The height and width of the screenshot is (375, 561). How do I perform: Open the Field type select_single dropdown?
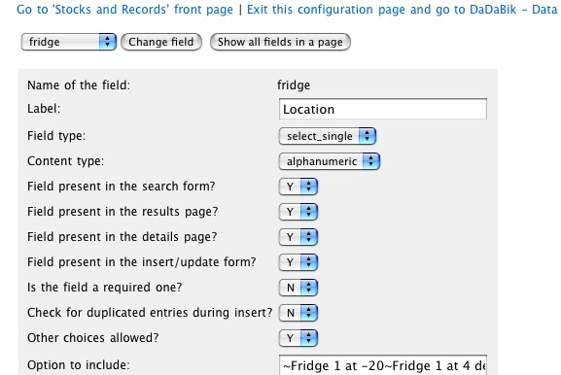coord(328,136)
